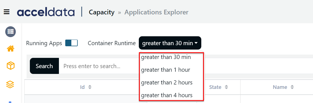Go to Home via house icon
The width and height of the screenshot is (313, 103).
[x=11, y=48]
